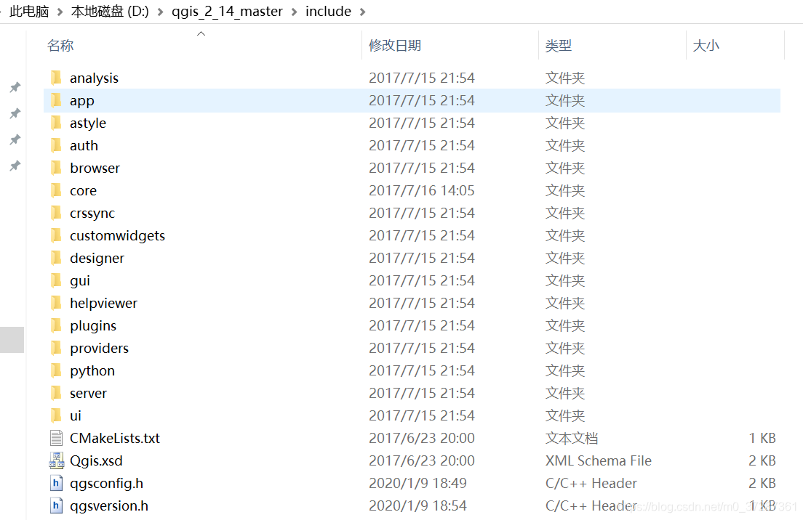
Task: Click the Qgis.xsd file name
Action: [96, 460]
